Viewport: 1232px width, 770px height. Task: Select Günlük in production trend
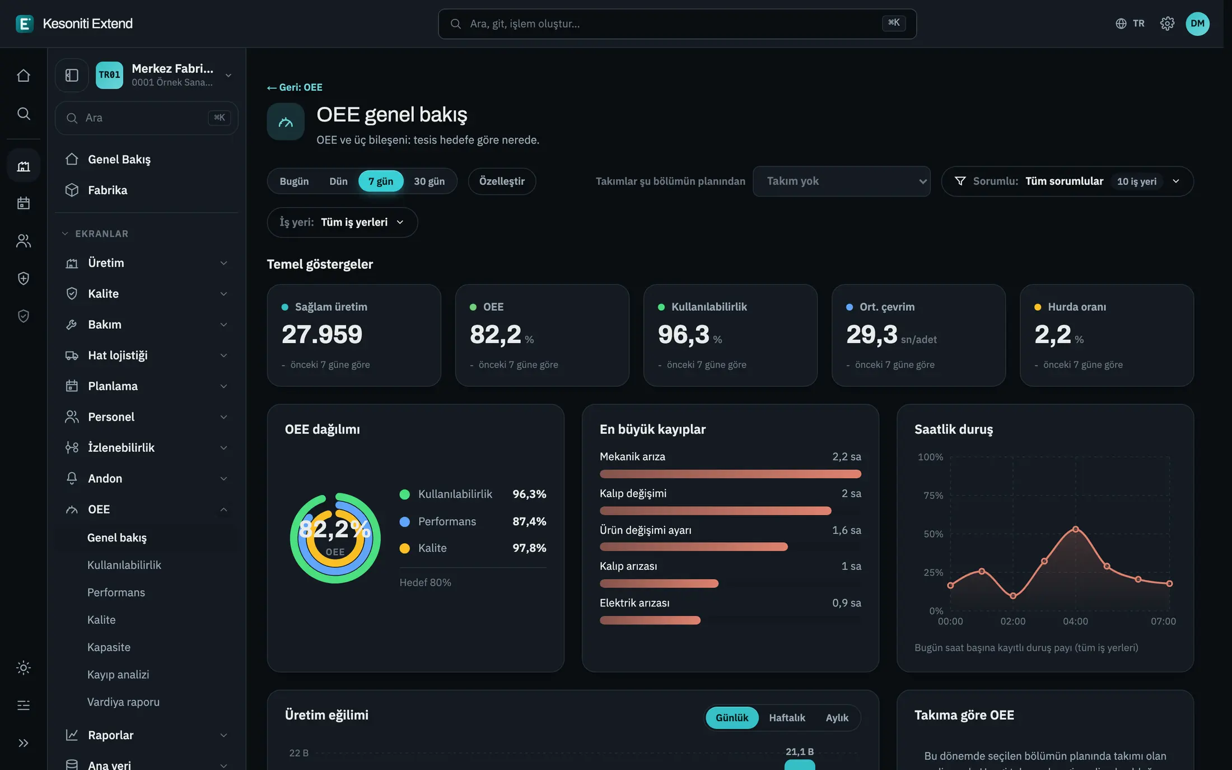click(x=732, y=718)
